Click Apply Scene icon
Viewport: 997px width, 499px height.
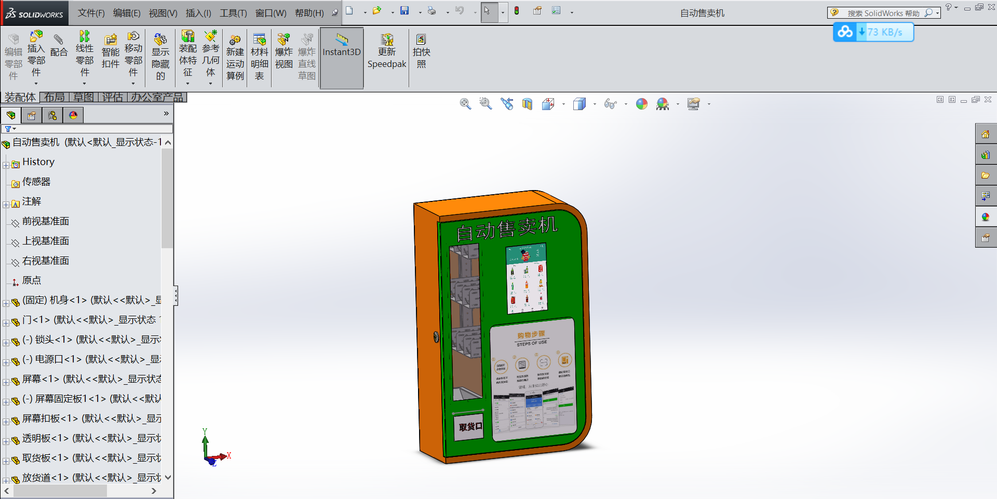pyautogui.click(x=662, y=104)
